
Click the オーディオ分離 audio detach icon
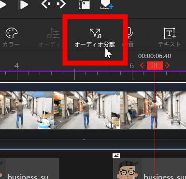(x=96, y=33)
